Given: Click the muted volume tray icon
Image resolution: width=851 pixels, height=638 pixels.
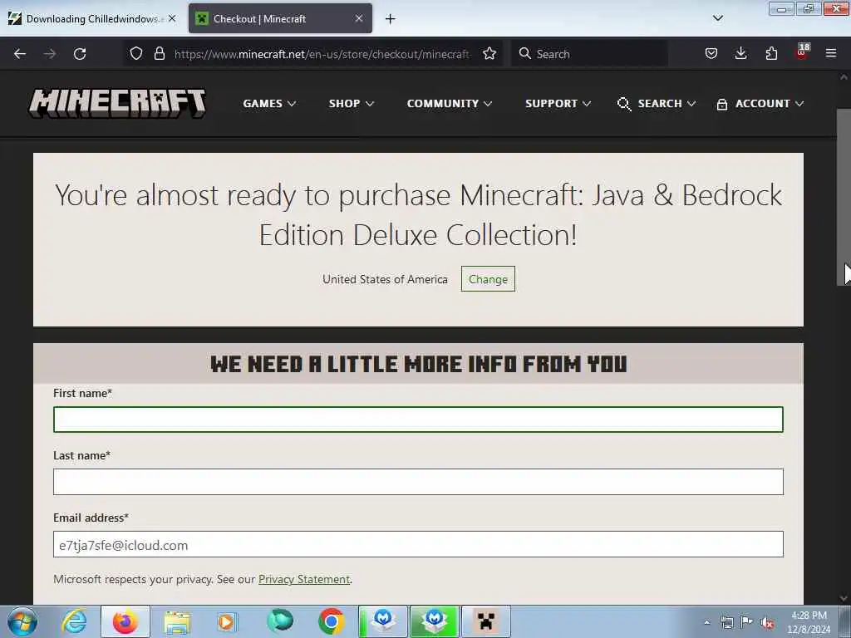Looking at the screenshot, I should [767, 622].
